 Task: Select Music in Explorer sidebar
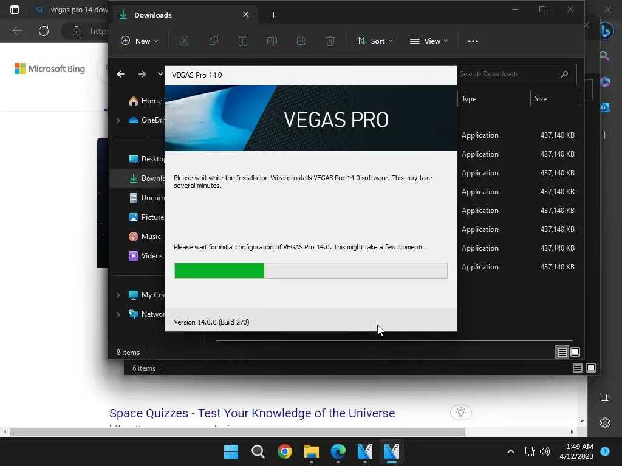[145, 237]
